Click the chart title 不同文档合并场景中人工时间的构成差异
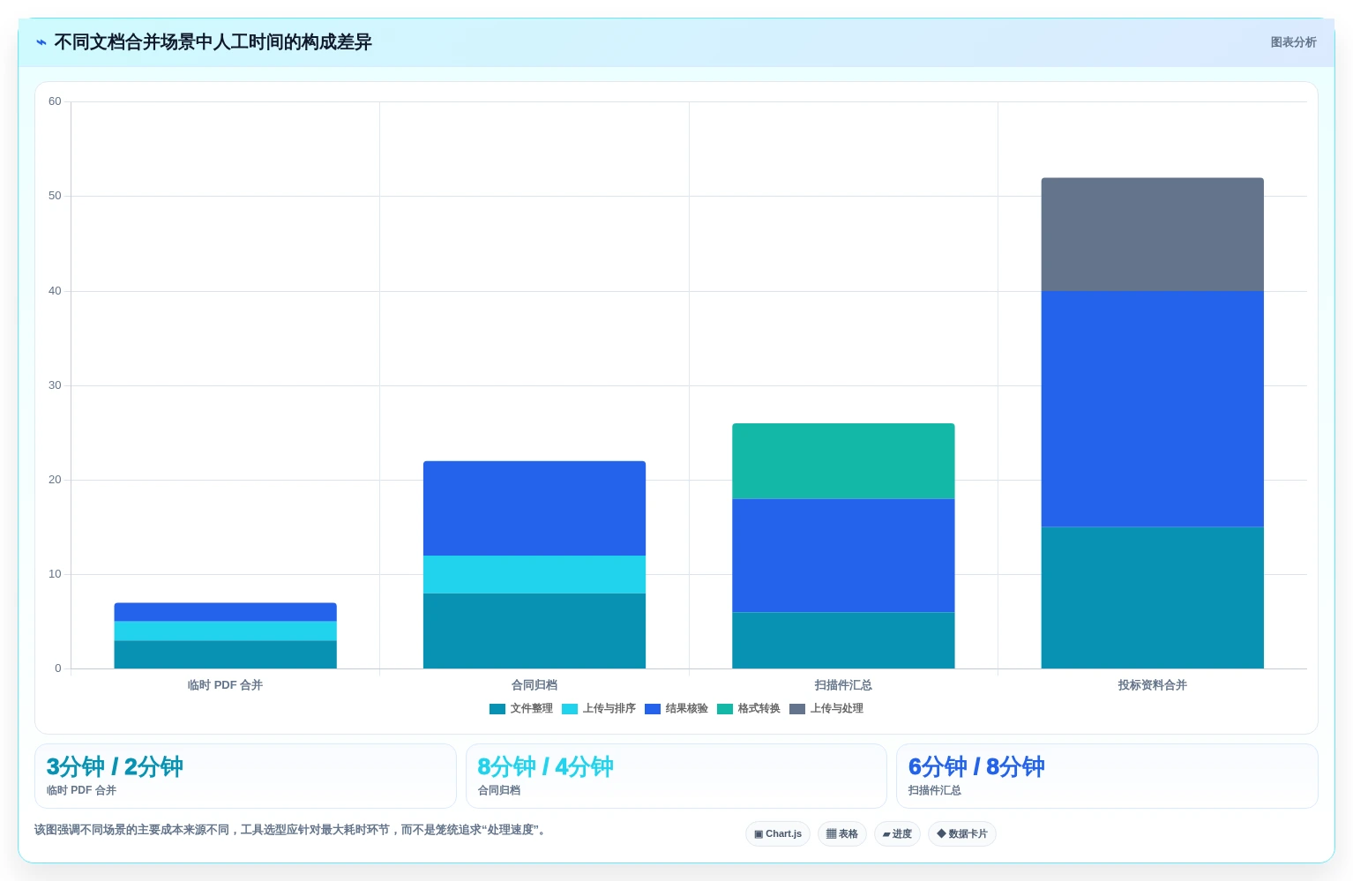Screen dimensions: 1353x881 pos(213,42)
